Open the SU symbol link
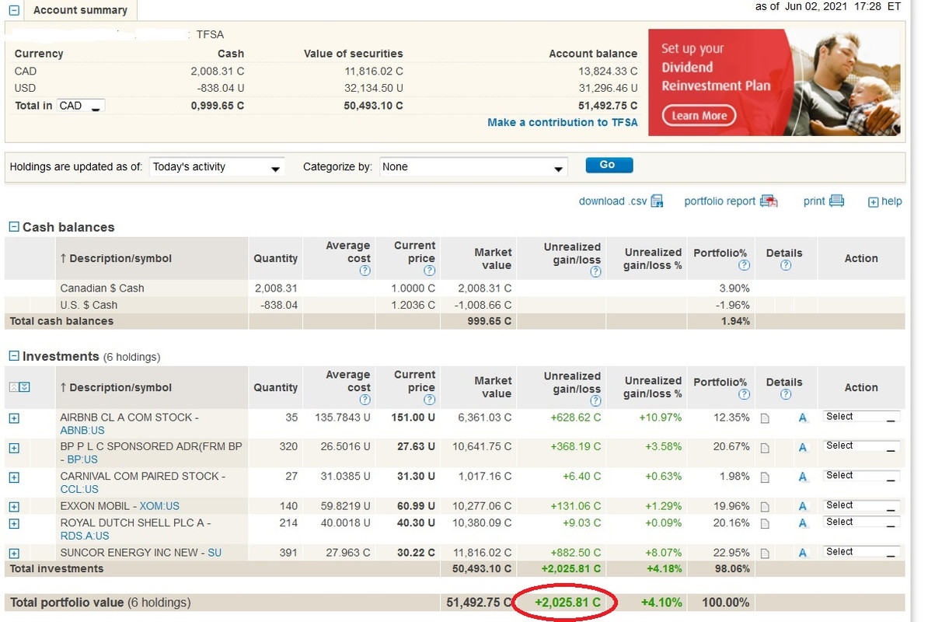The image size is (928, 622). [215, 553]
